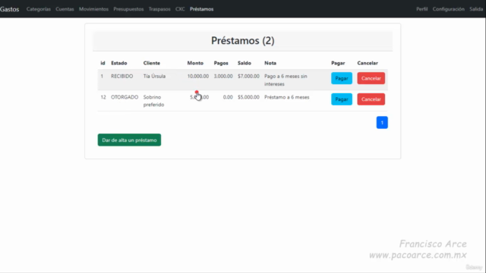Select the 0.00 pagos value

(228, 97)
